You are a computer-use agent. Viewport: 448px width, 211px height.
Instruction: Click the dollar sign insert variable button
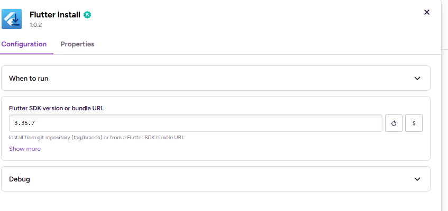click(414, 123)
